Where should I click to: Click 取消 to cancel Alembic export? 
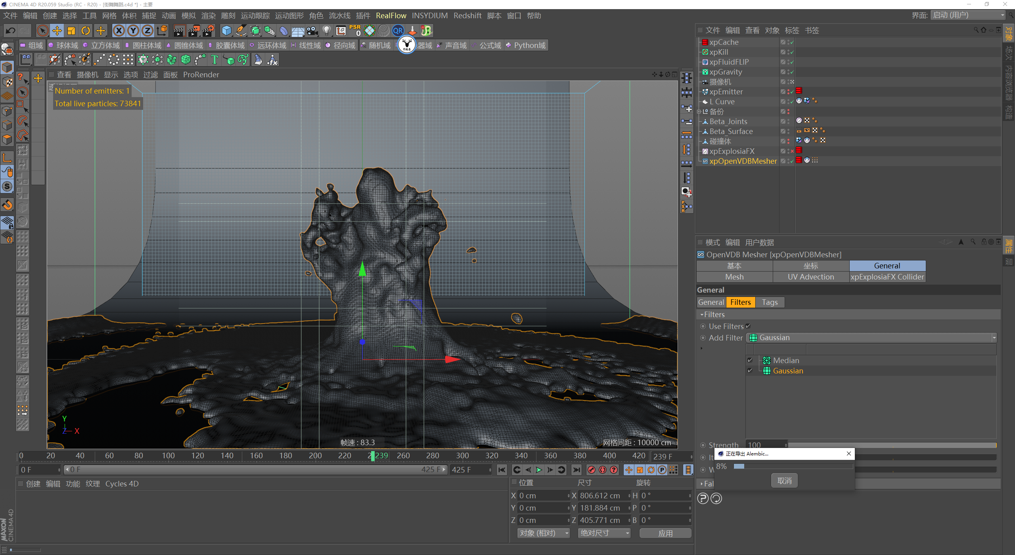click(x=784, y=481)
